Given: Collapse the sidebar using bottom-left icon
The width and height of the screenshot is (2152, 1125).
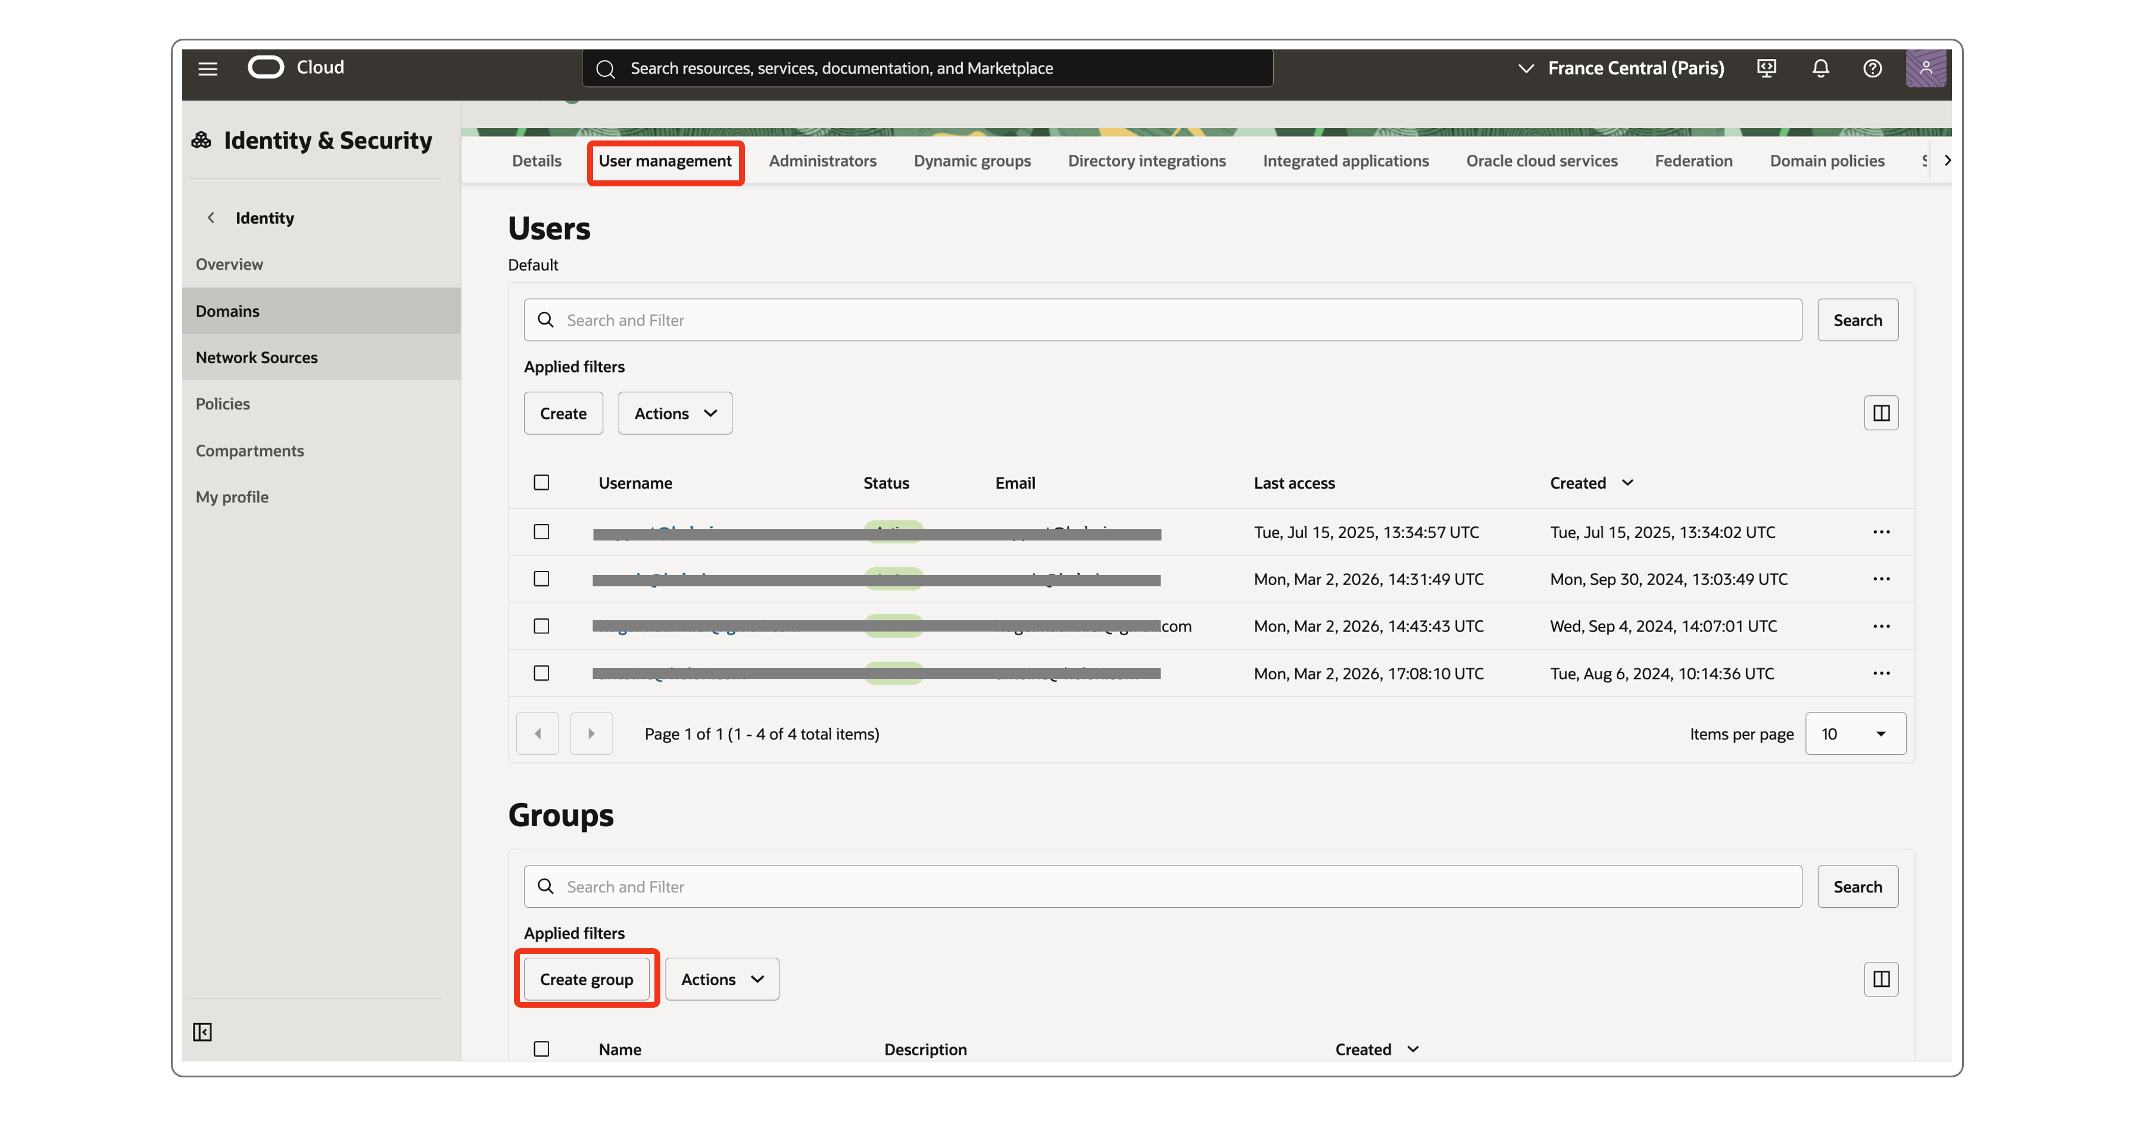Looking at the screenshot, I should 202,1032.
